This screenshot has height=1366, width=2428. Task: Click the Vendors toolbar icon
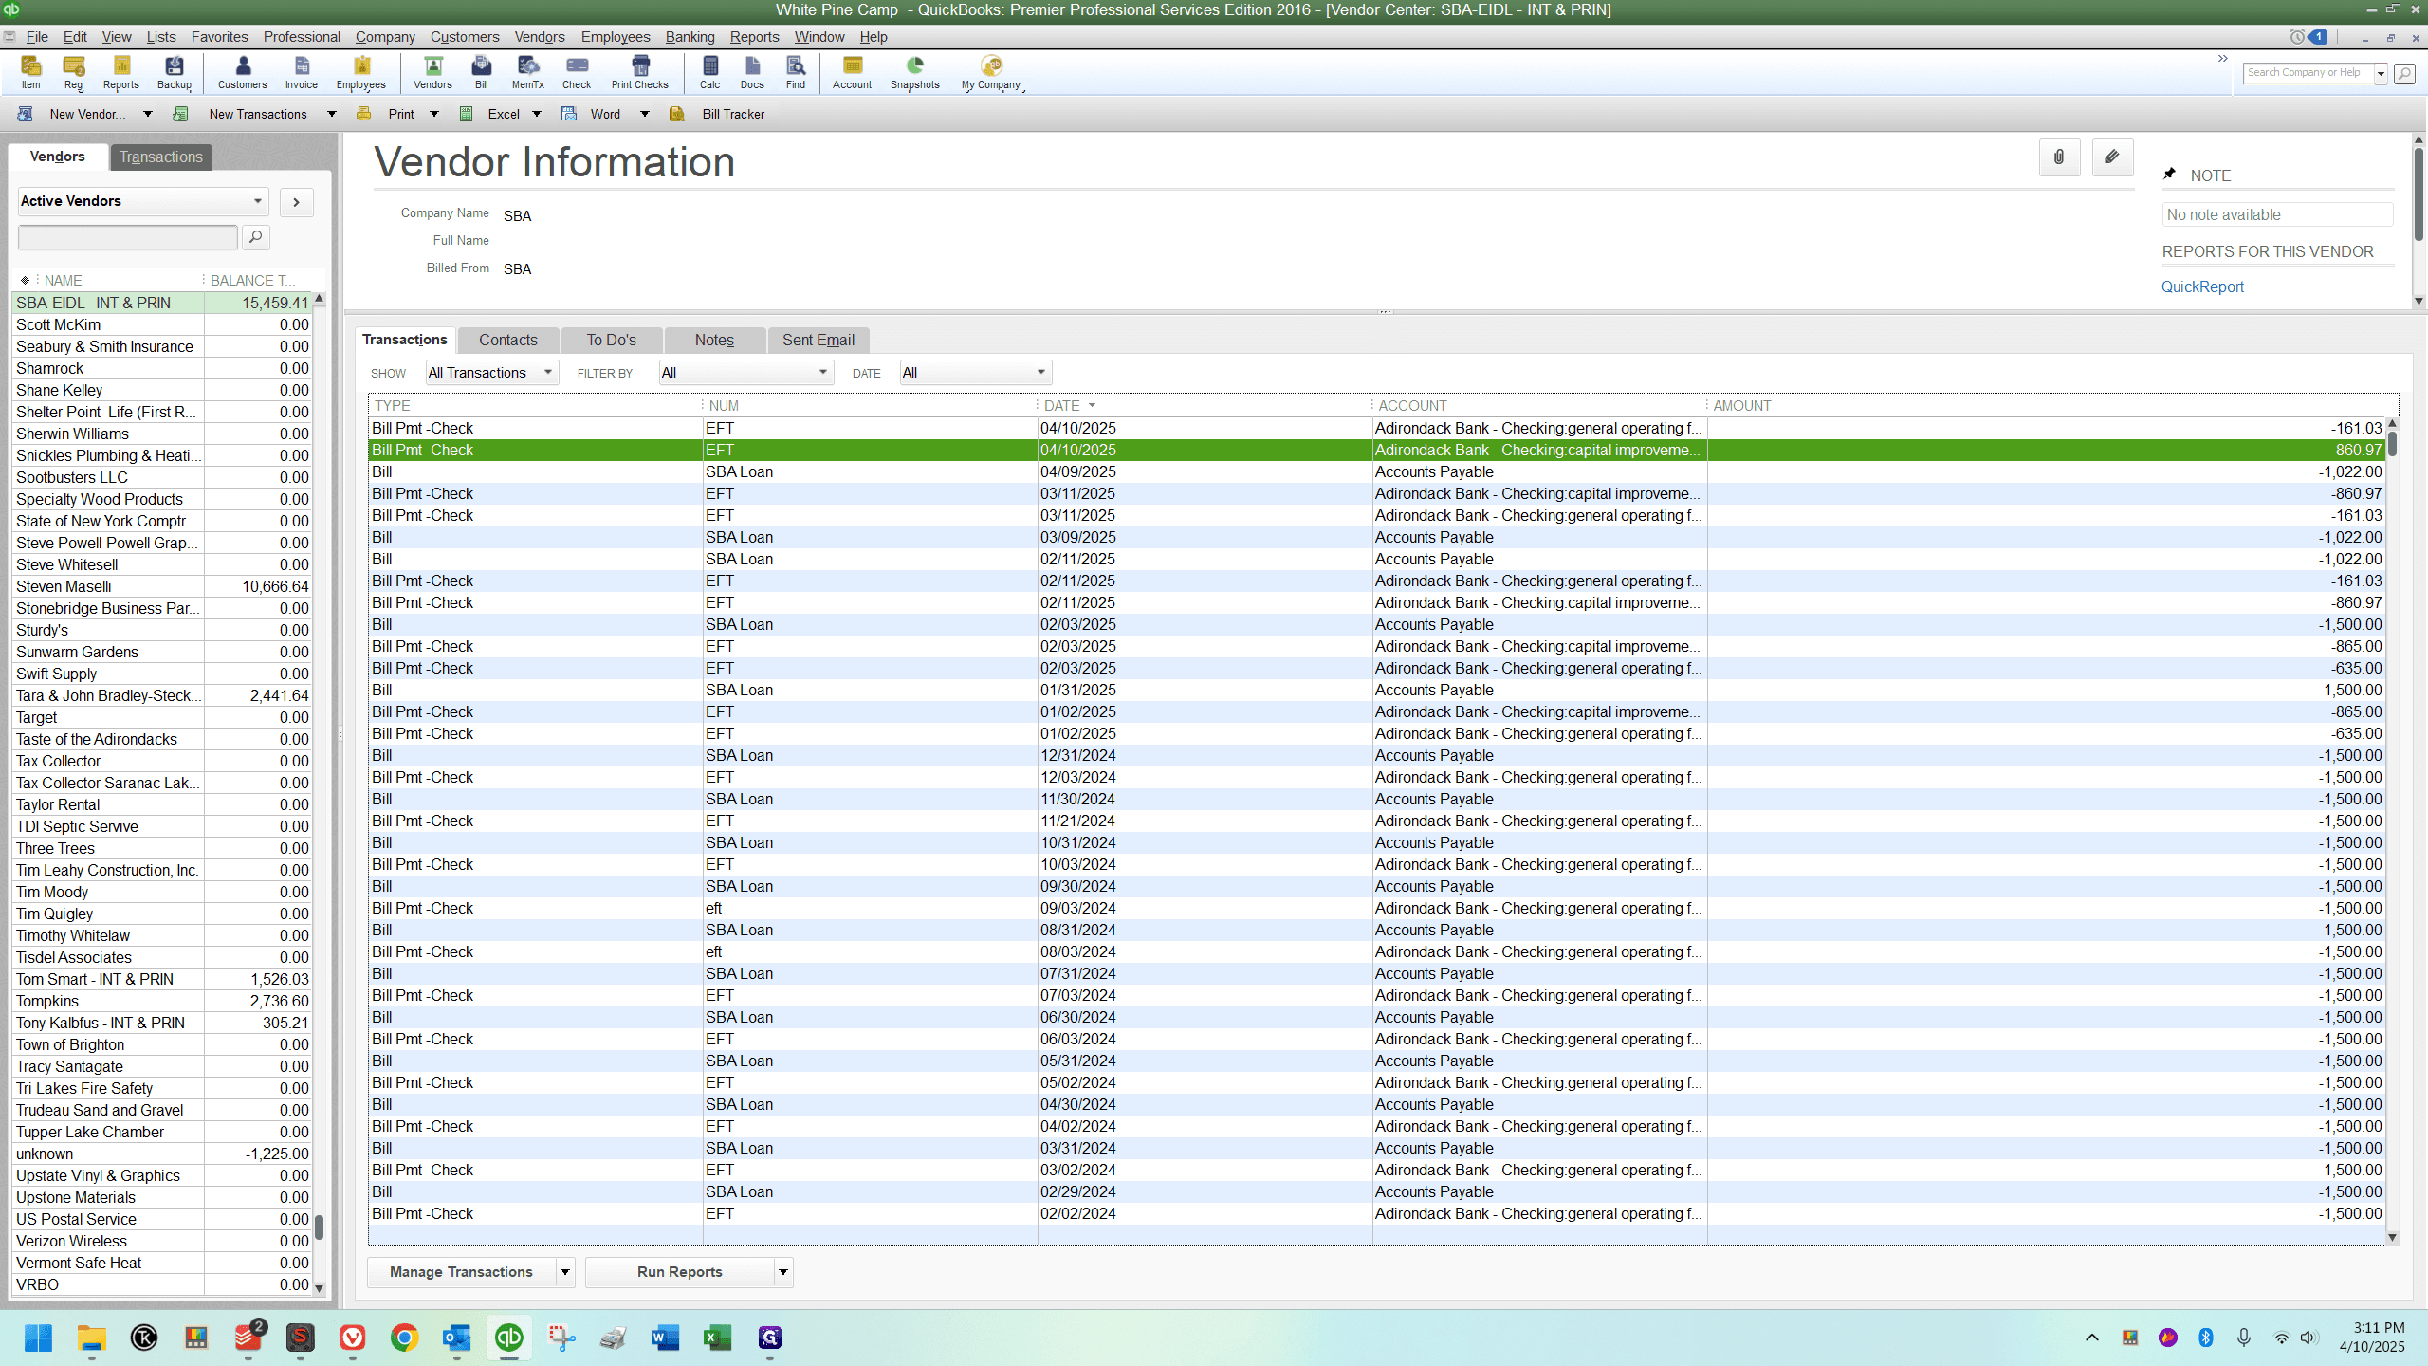point(432,73)
